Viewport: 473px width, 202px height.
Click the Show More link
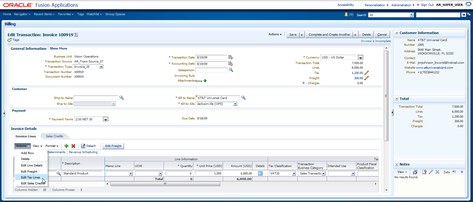click(58, 49)
